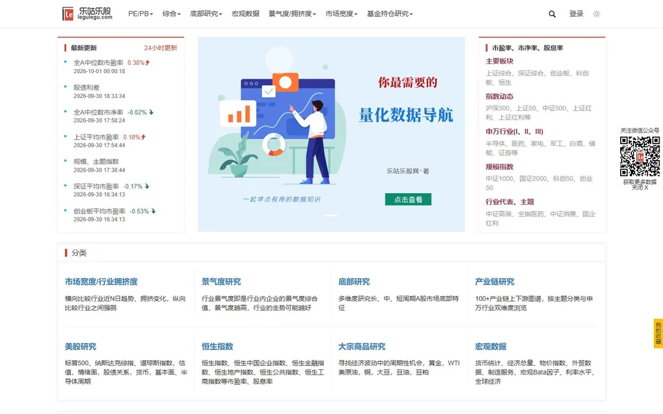Viewport: 663px width, 414px height.
Task: Open the 恒生指数 category
Action: tap(218, 346)
